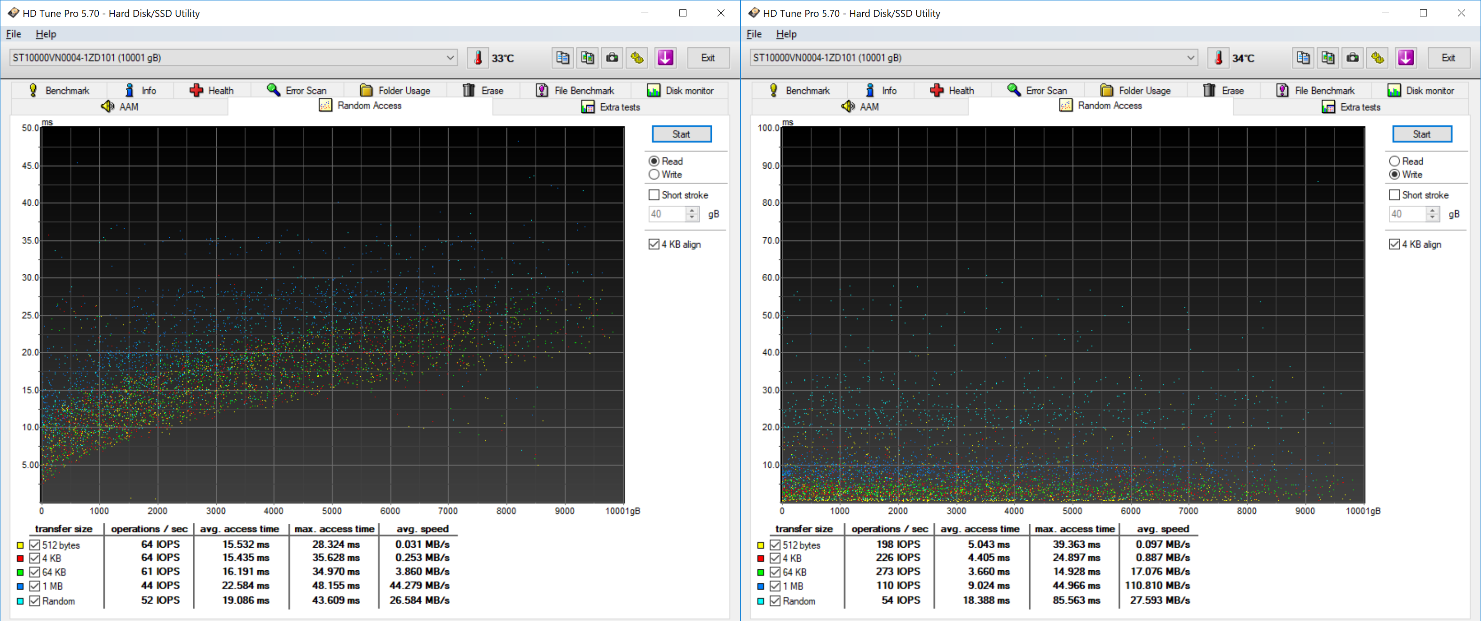Click the Start button in the right window

(1422, 134)
